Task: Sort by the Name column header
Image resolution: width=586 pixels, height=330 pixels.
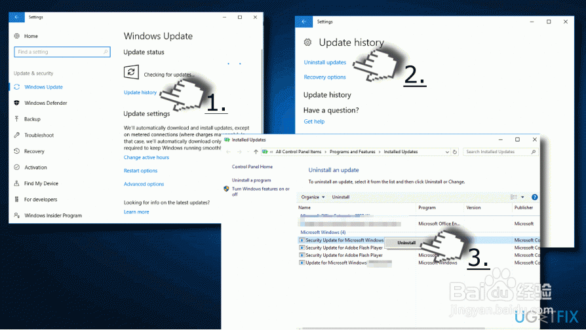Action: pyautogui.click(x=304, y=208)
